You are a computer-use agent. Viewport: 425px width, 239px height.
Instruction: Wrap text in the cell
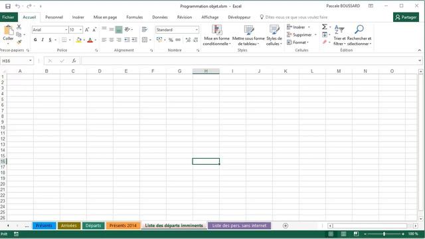145,29
